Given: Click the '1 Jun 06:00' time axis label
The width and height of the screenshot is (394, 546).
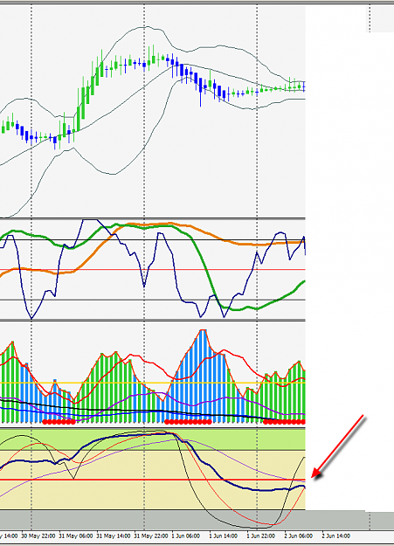Looking at the screenshot, I should 186,536.
